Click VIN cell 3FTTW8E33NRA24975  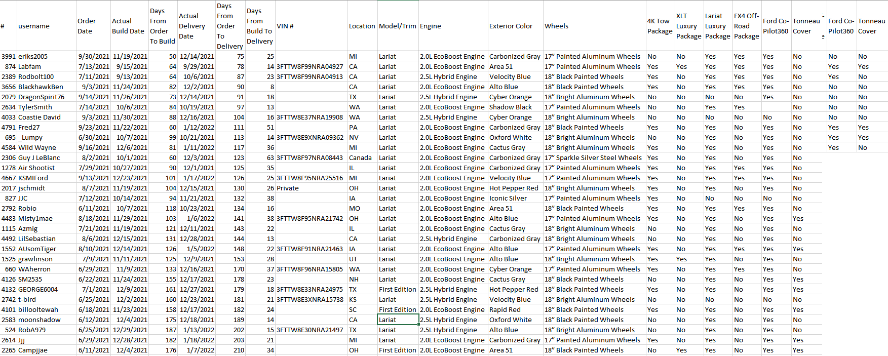(x=311, y=289)
